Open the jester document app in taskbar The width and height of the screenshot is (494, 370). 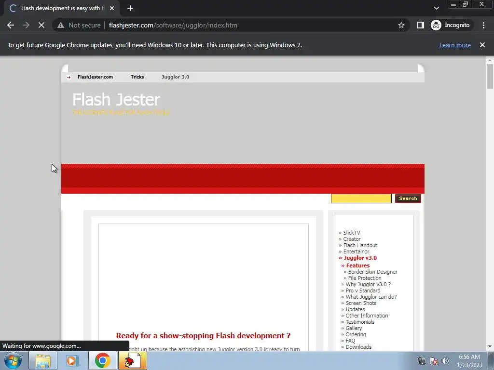[133, 360]
